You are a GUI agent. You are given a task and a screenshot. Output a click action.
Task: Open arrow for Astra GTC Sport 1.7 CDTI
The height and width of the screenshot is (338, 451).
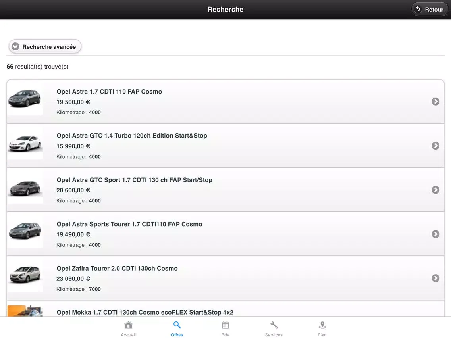(x=436, y=190)
